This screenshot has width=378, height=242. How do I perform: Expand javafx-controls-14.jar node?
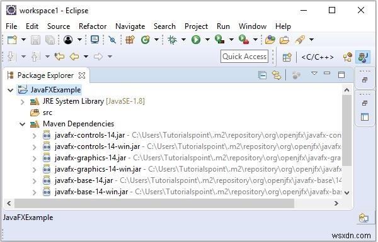click(35, 136)
